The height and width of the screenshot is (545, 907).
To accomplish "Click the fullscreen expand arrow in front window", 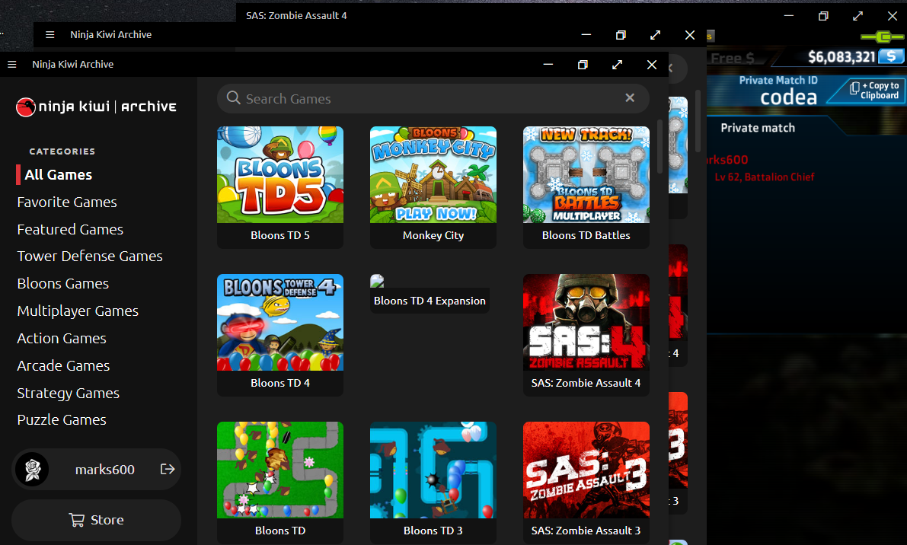I will click(617, 65).
